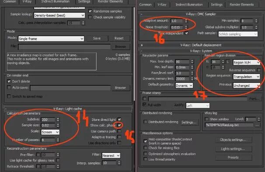Open Render Elements tab in right panel
The width and height of the screenshot is (265, 172).
coord(242,5)
